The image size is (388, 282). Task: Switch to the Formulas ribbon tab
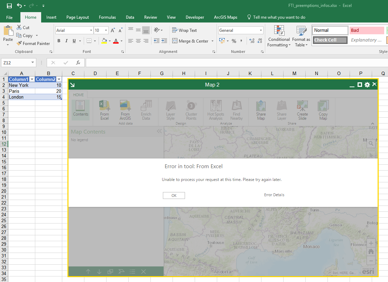point(107,17)
